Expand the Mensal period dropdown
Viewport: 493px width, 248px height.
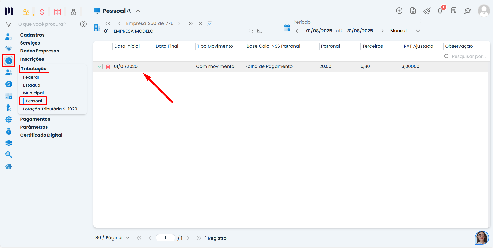[x=418, y=31]
